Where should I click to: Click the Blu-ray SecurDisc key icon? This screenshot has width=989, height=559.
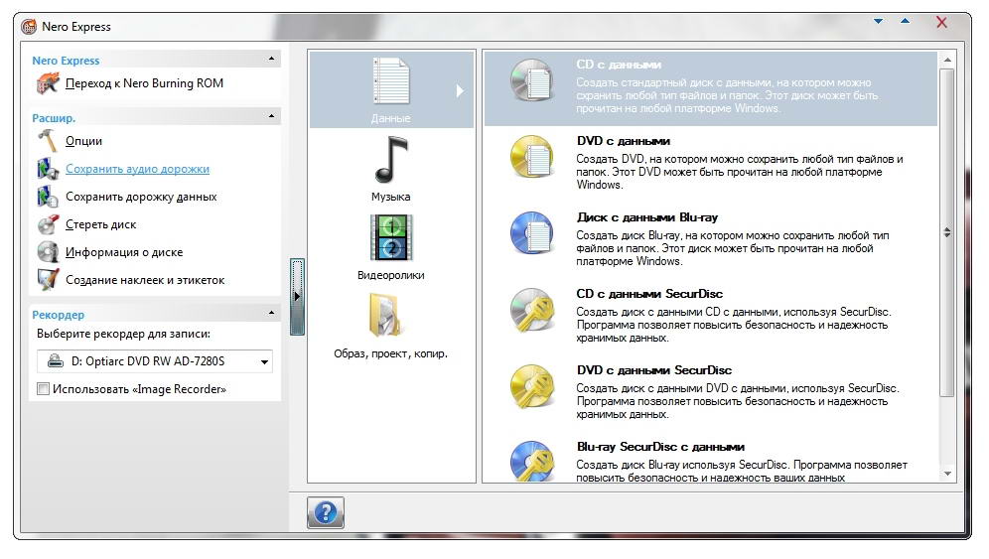pos(531,462)
